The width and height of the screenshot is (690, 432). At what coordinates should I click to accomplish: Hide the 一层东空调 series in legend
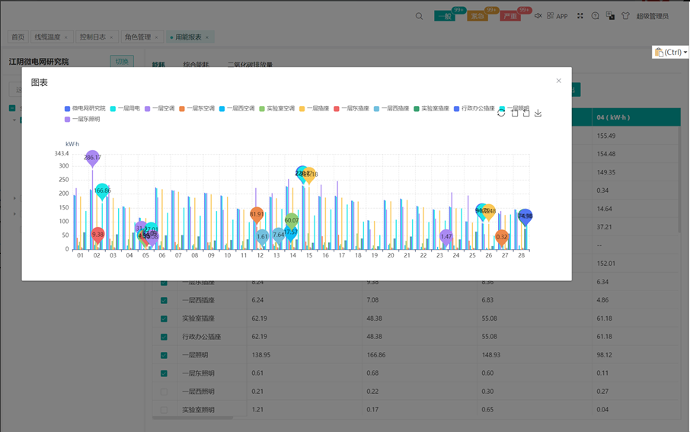196,108
